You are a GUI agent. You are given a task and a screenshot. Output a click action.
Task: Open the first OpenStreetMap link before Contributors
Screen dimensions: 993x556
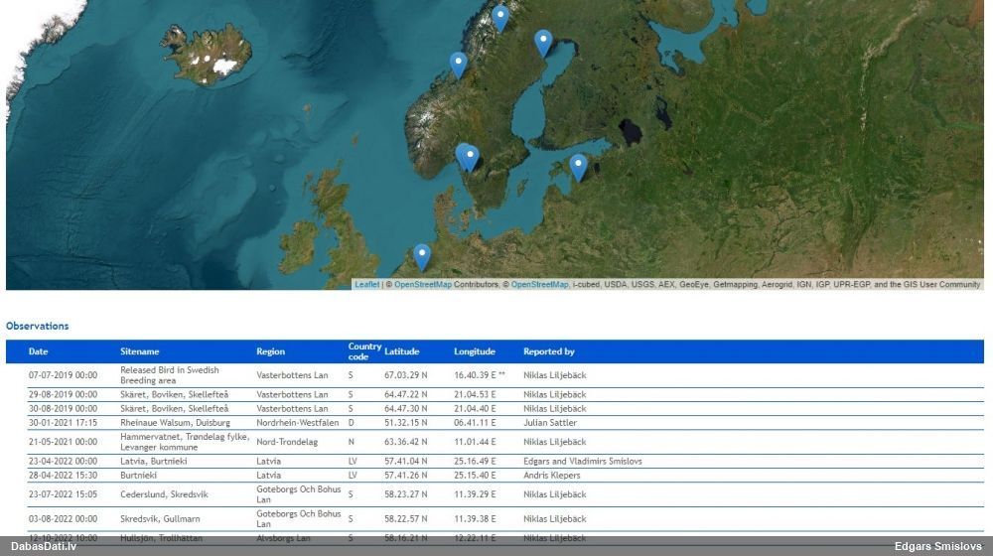pos(422,285)
